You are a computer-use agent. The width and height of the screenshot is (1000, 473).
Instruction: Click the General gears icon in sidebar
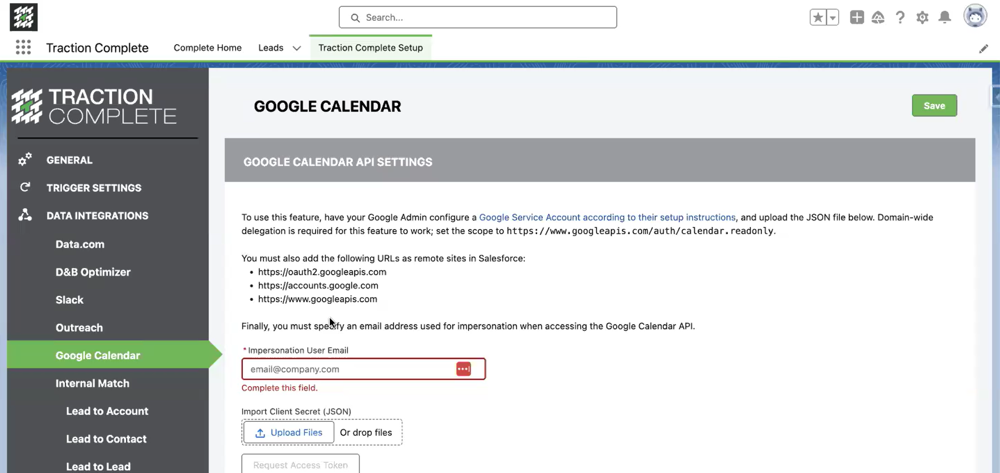pos(25,159)
